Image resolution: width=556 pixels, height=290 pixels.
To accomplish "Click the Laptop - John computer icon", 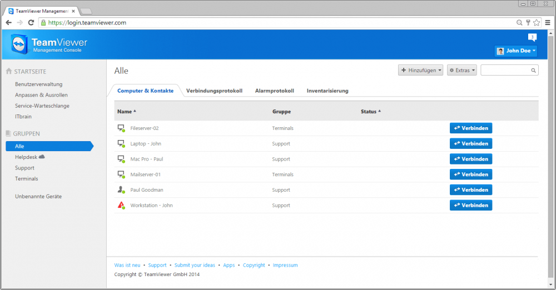I will (121, 143).
